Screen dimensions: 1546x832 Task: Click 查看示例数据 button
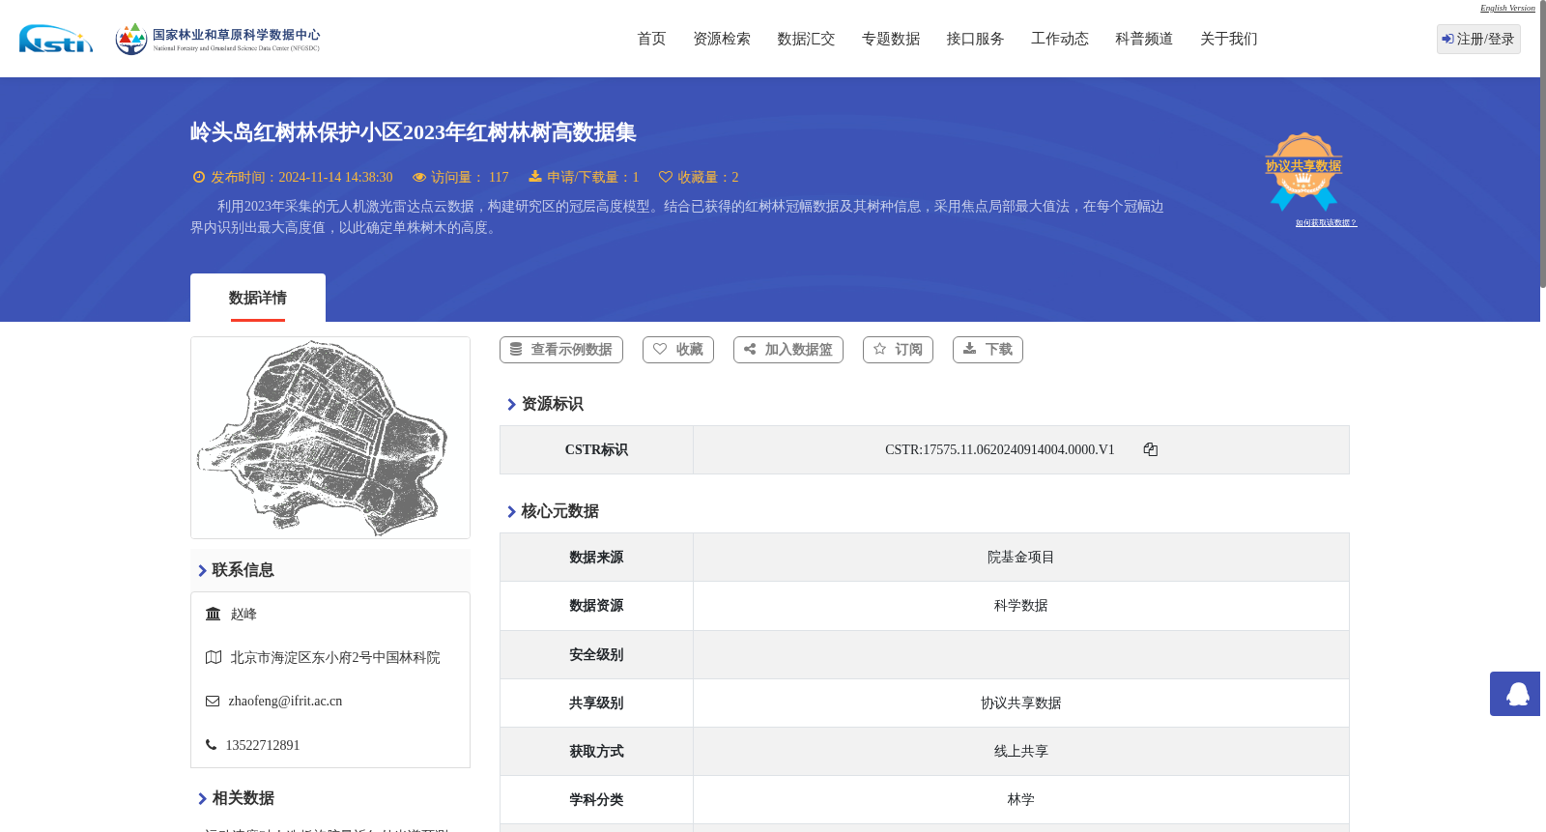(561, 350)
